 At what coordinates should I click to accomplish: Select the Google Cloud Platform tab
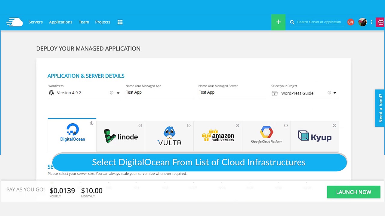(x=266, y=137)
